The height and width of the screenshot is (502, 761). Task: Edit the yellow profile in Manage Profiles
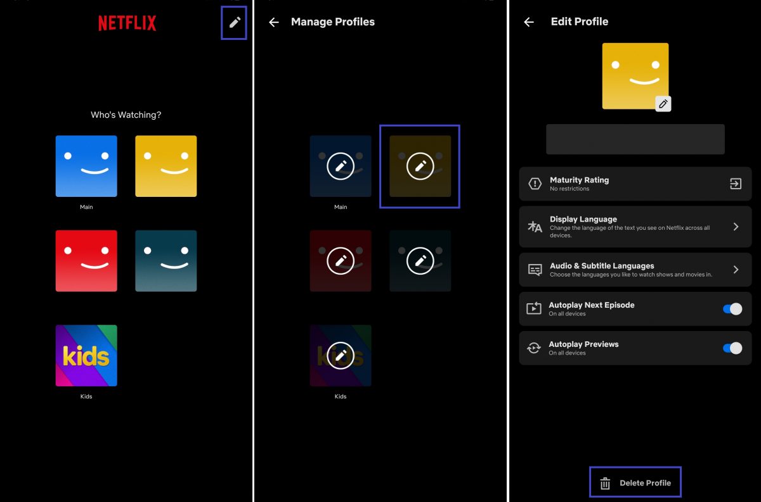pos(420,166)
